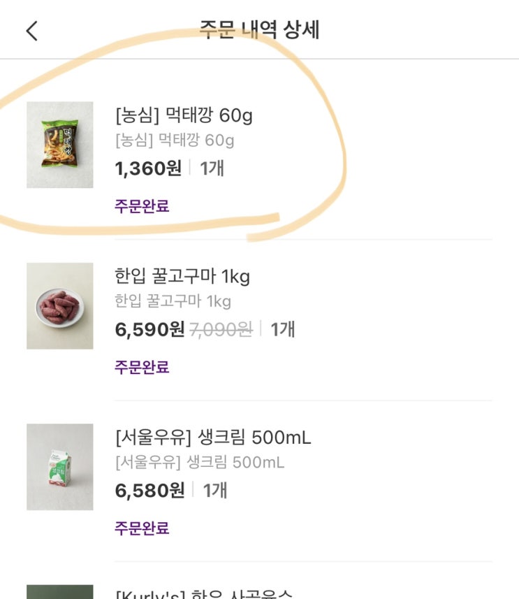Select the bold [농심] 먹태깡 60g title

[x=184, y=115]
